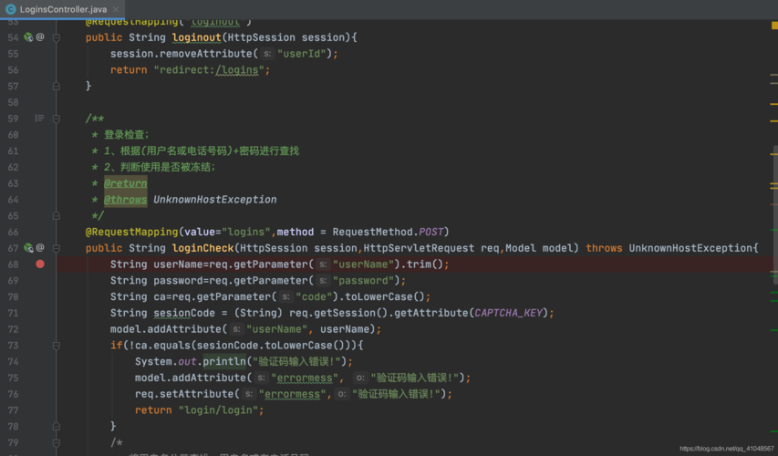Click the Spring bean icon on line 67

coord(28,248)
